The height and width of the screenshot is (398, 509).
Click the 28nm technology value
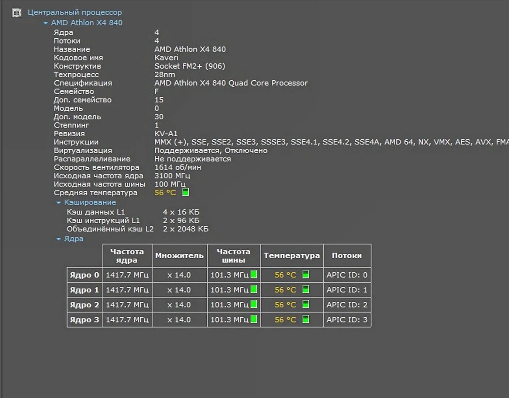click(165, 74)
